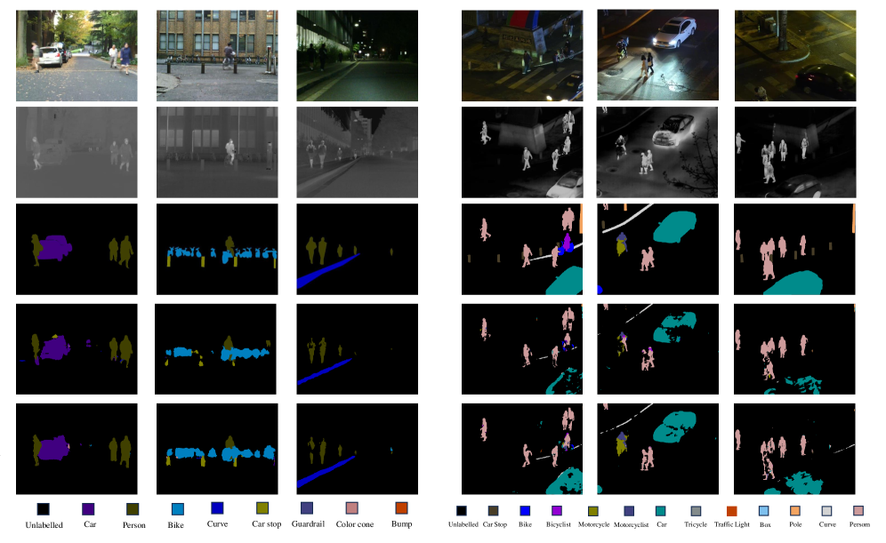
Task: Click the olive-yellow Car stop swatch
Action: pos(262,508)
